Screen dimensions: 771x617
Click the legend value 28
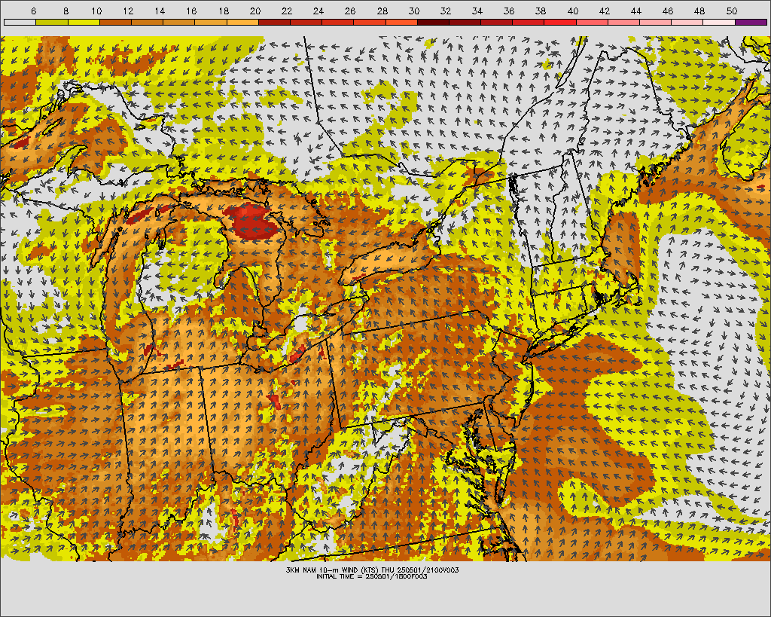[x=382, y=11]
